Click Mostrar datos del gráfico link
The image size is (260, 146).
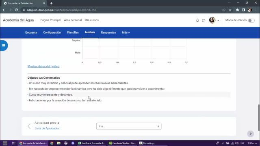(x=43, y=66)
